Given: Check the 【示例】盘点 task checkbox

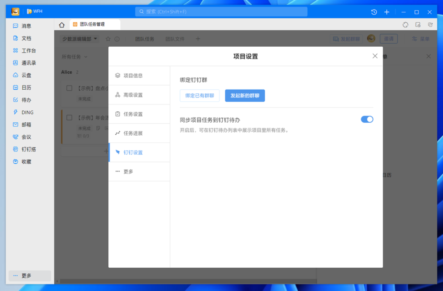Looking at the screenshot, I should [x=69, y=88].
